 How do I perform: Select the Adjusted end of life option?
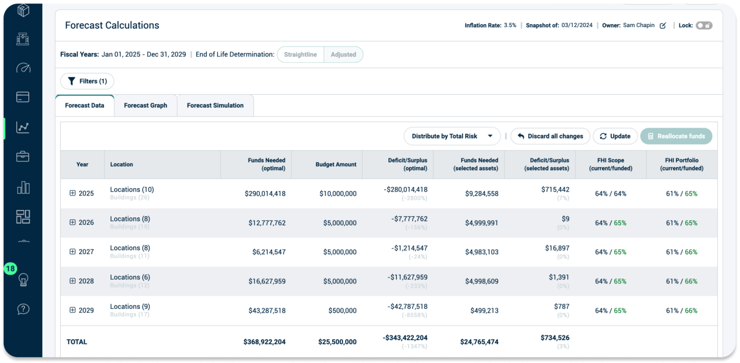point(343,54)
